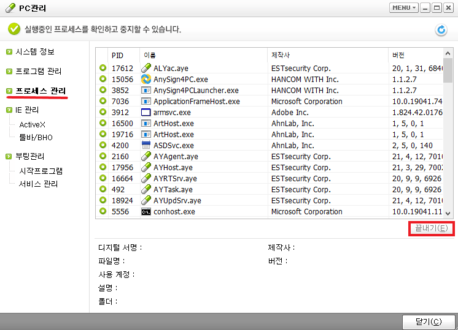The height and width of the screenshot is (330, 458).
Task: Click the AnySign4PC.exe blue icon
Action: click(146, 79)
